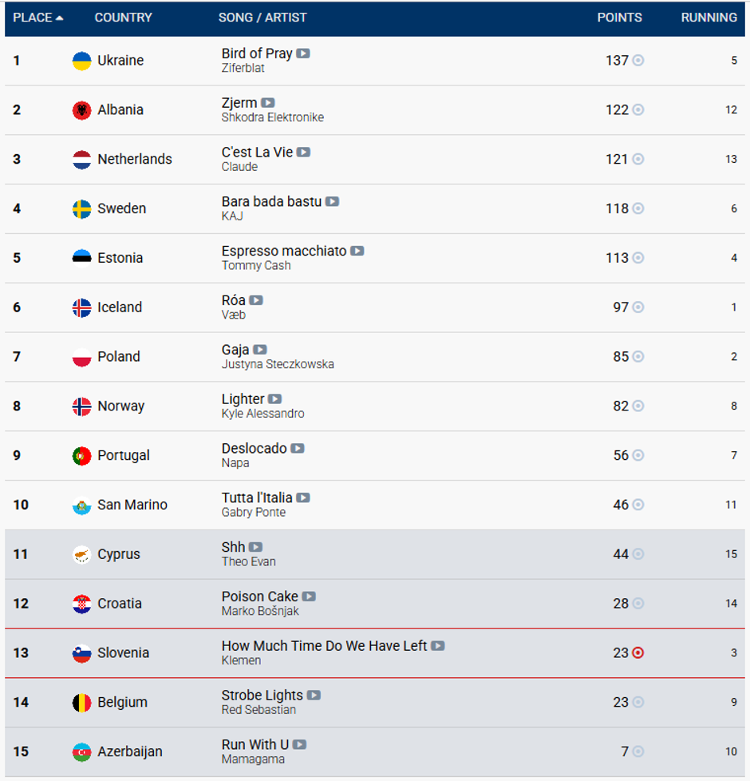
Task: Toggle the selected points circle for Slovenia
Action: (638, 653)
